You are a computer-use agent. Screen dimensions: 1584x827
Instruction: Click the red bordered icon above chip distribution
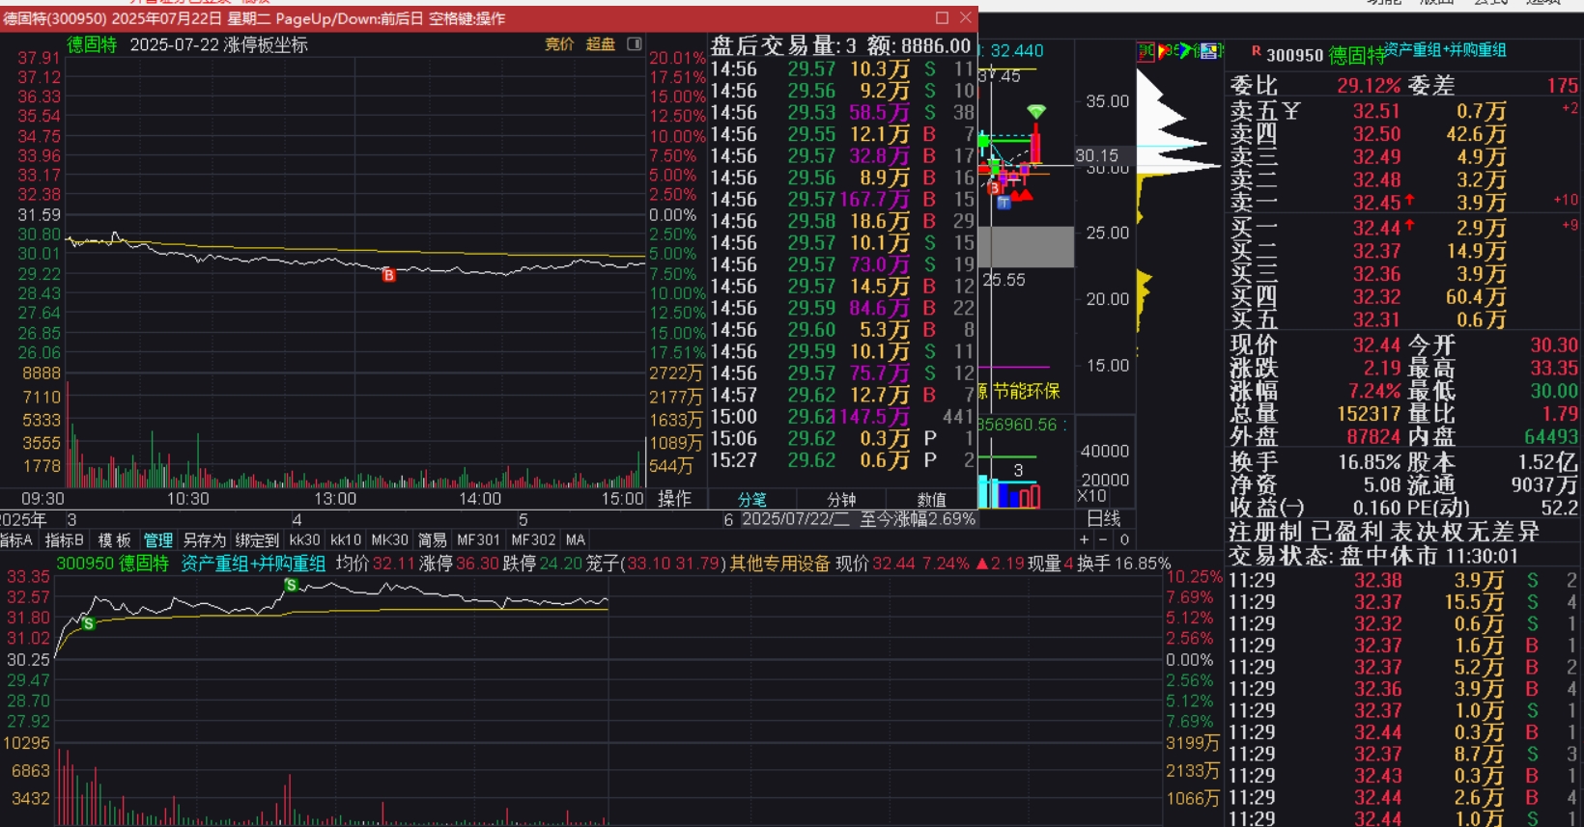pyautogui.click(x=1146, y=51)
